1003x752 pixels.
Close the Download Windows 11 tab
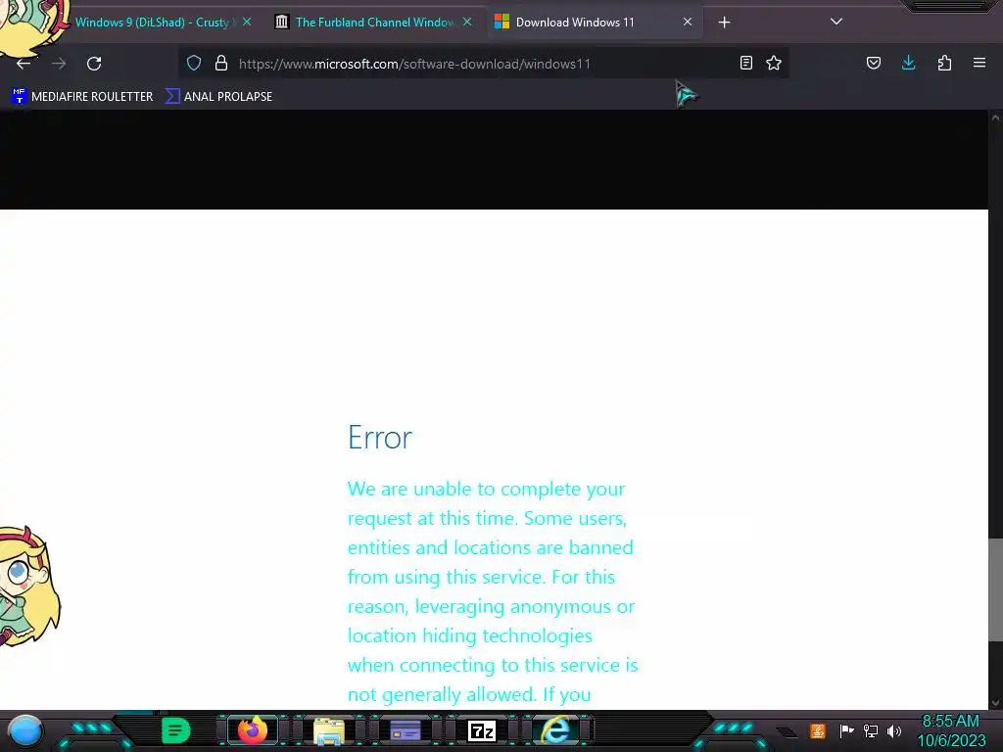point(688,22)
